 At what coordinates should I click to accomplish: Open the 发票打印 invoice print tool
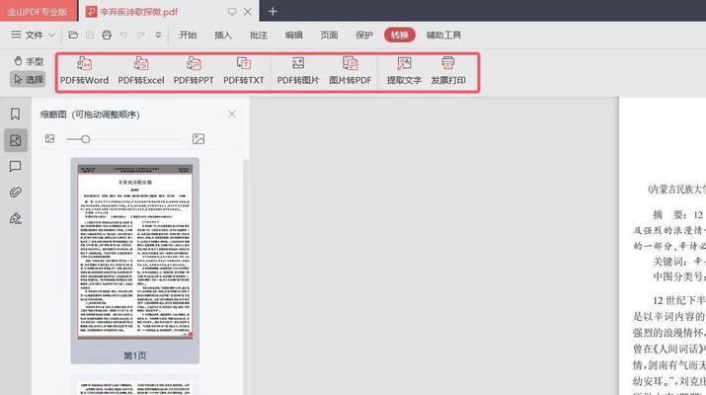[x=448, y=71]
